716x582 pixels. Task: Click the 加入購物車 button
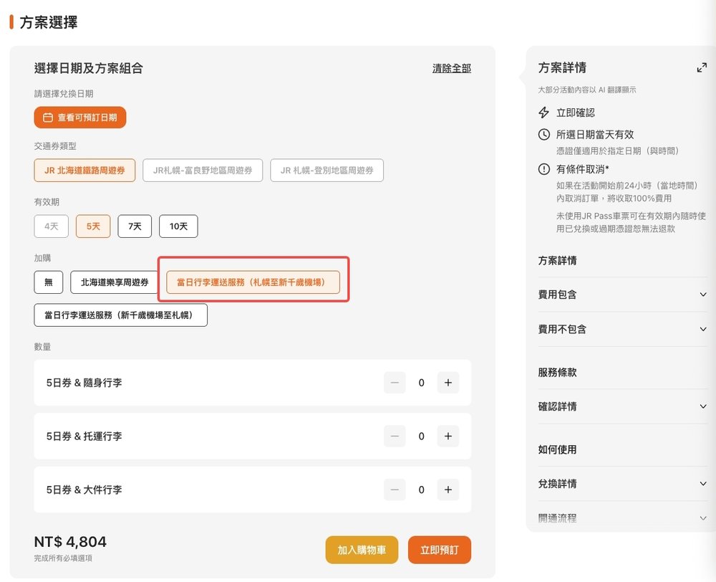tap(362, 550)
